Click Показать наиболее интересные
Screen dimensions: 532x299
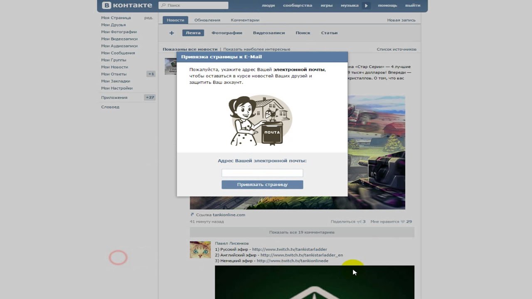256,49
